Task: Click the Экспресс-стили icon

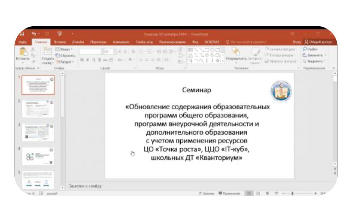Action: point(255,52)
